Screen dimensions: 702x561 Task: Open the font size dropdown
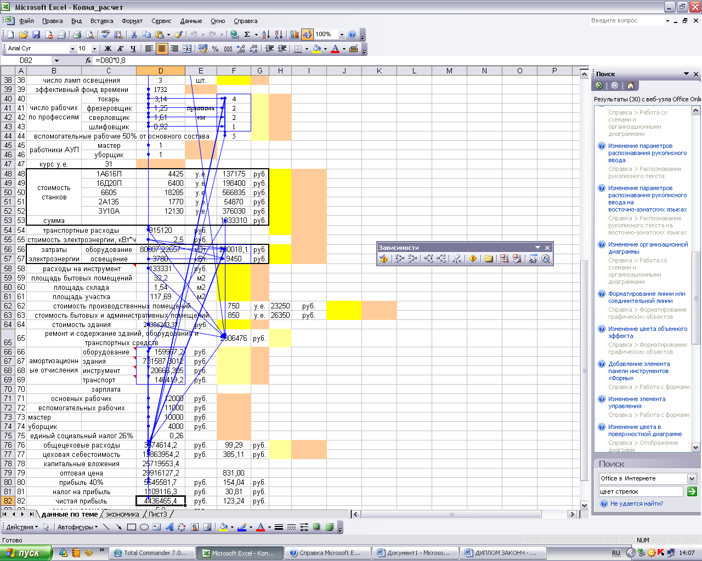pos(94,49)
